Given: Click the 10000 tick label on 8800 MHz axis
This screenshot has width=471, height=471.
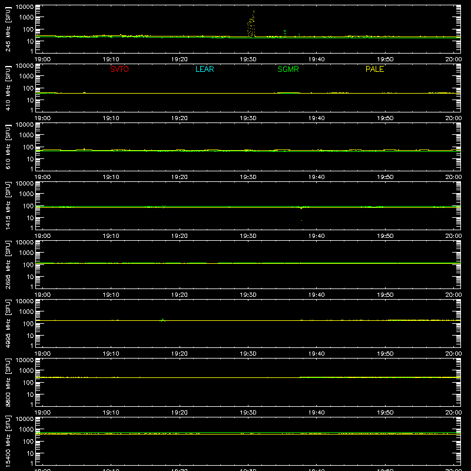Looking at the screenshot, I should pyautogui.click(x=25, y=360).
